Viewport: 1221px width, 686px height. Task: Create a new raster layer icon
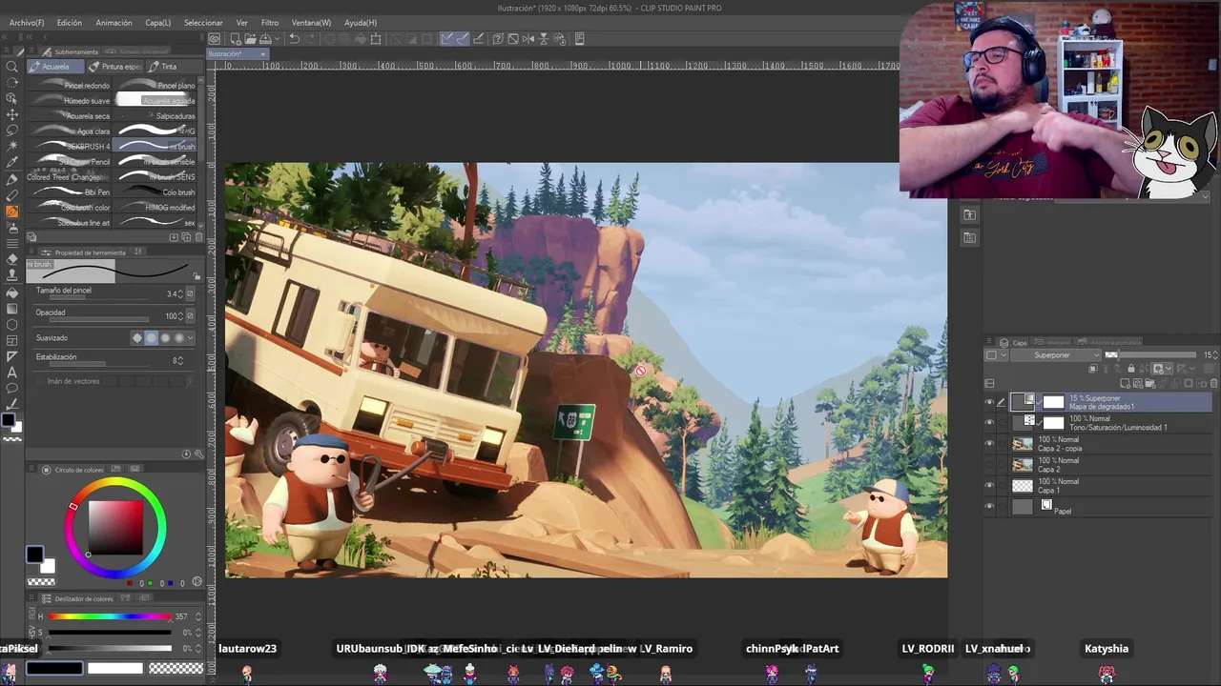[1126, 383]
